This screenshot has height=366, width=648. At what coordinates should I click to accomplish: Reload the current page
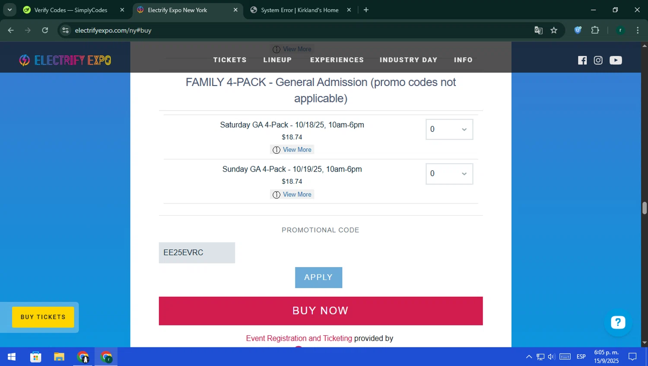[x=45, y=30]
